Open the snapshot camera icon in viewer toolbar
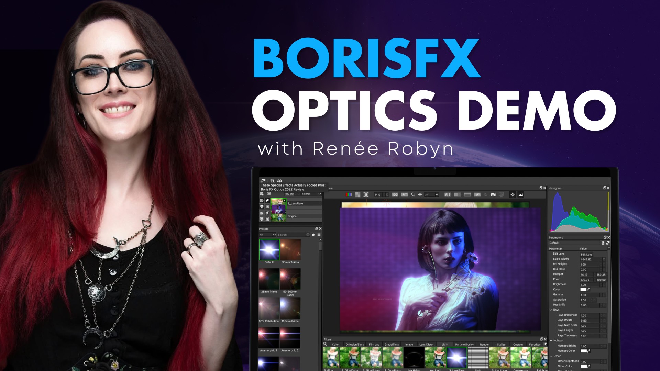660x371 pixels. (x=494, y=194)
